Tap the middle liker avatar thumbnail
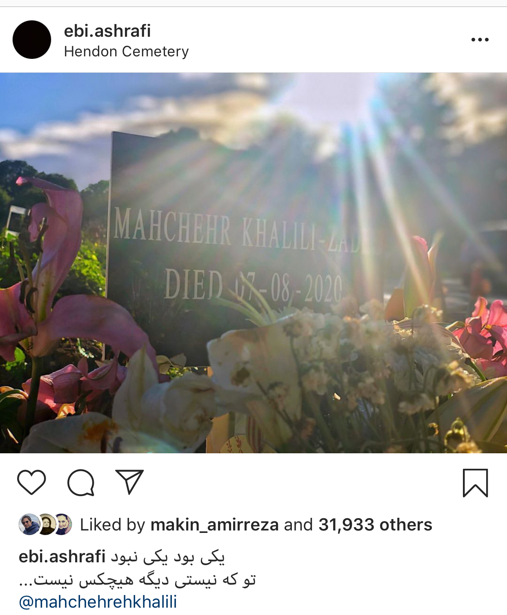 click(46, 524)
